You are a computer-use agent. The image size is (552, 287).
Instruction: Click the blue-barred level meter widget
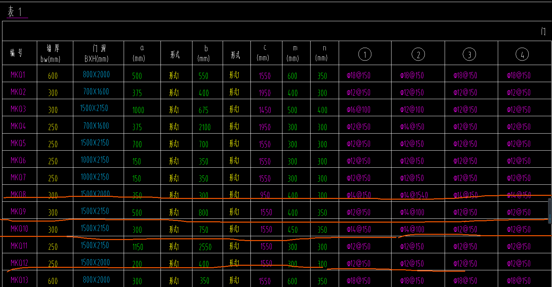pyautogui.click(x=550, y=210)
